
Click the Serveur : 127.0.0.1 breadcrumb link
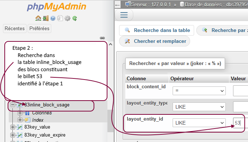[x=151, y=5]
